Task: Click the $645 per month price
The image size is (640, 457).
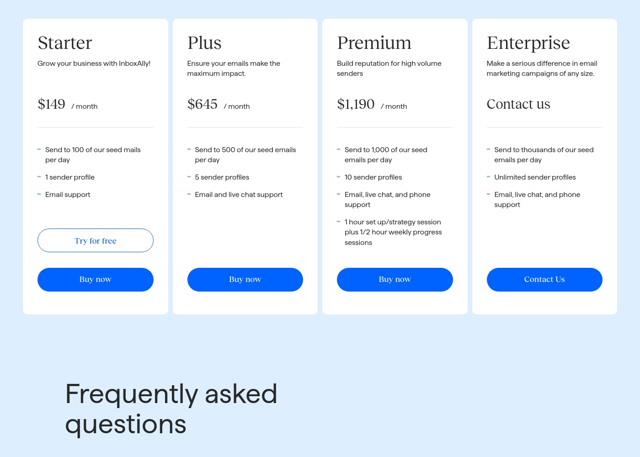Action: pos(219,104)
